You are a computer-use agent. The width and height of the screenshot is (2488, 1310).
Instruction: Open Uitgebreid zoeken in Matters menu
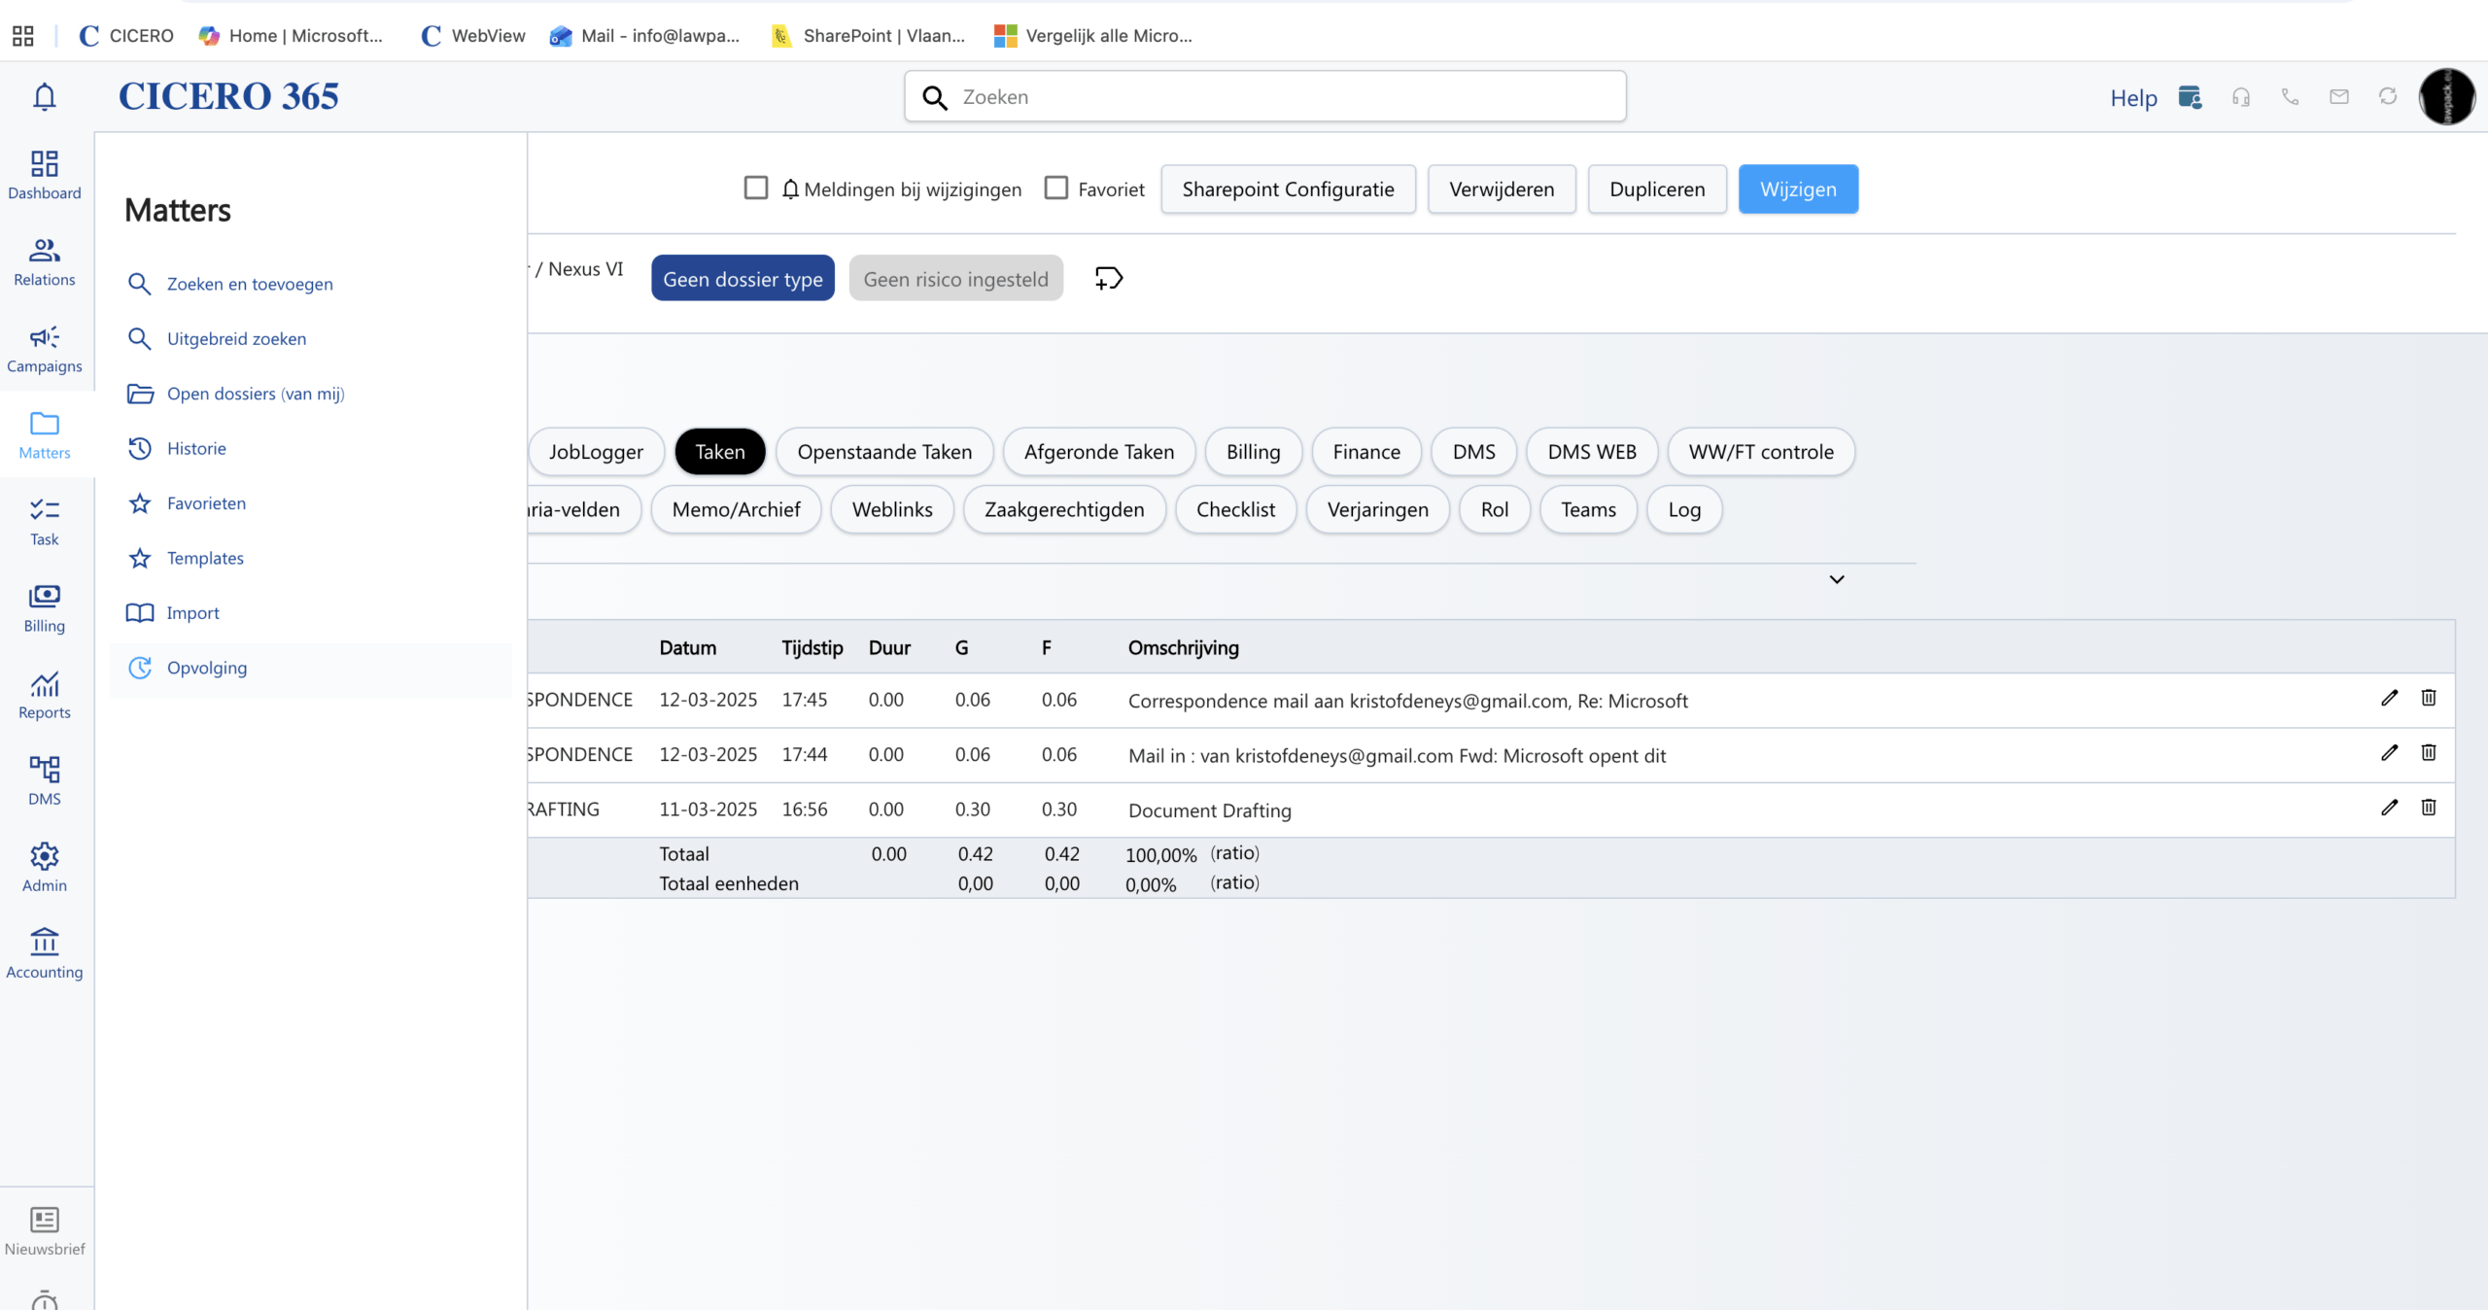click(x=236, y=339)
